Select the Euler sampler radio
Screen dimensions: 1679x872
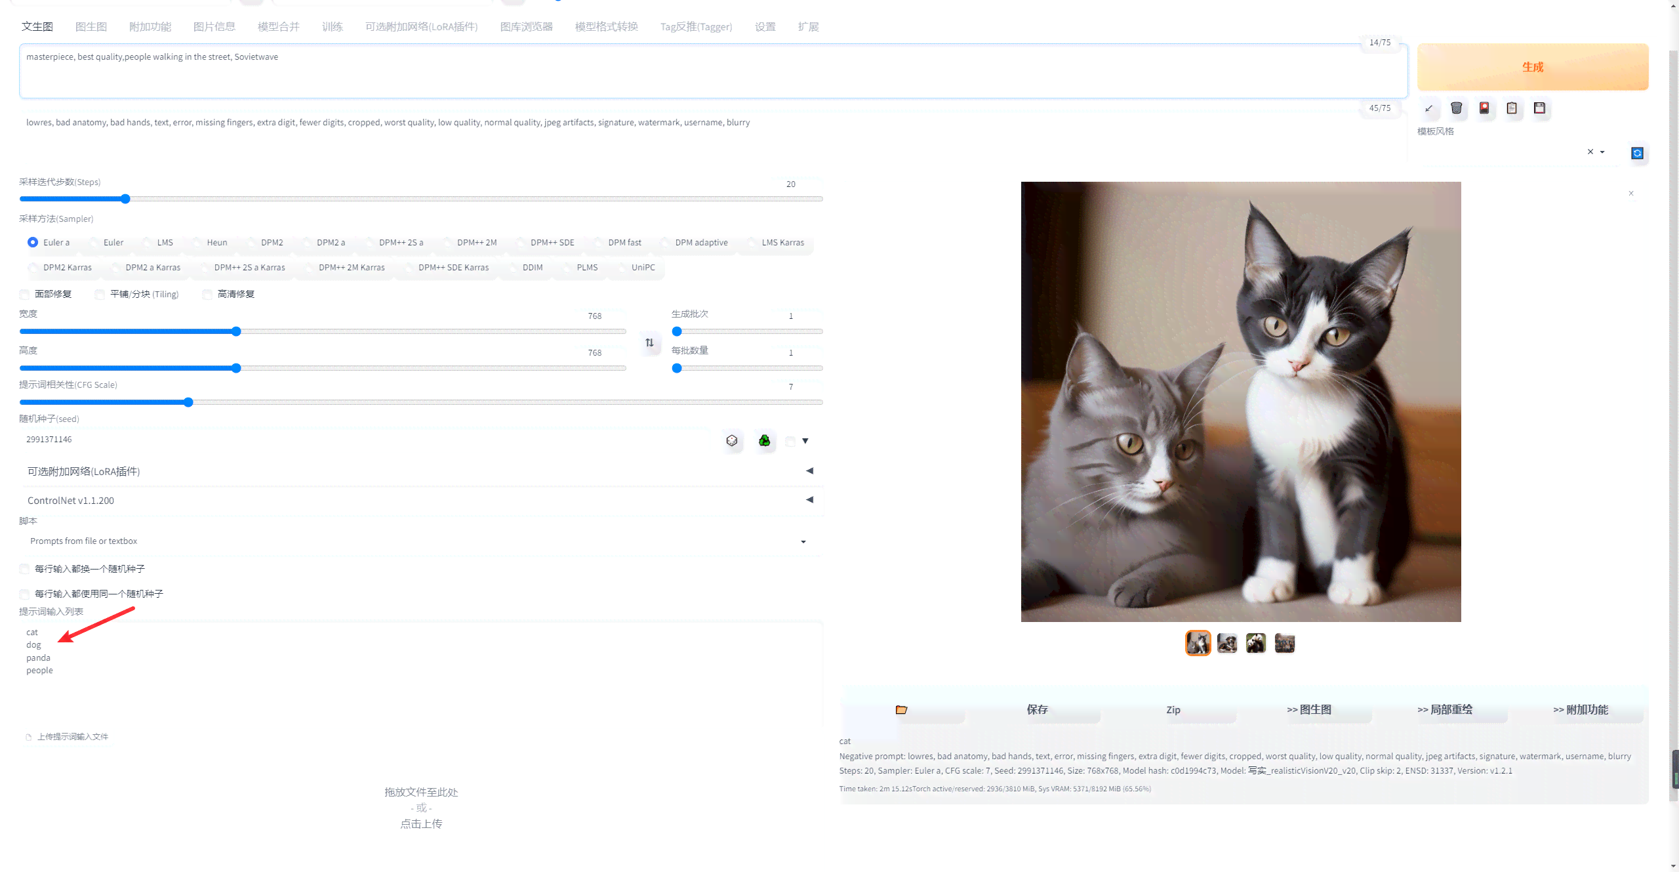(106, 242)
